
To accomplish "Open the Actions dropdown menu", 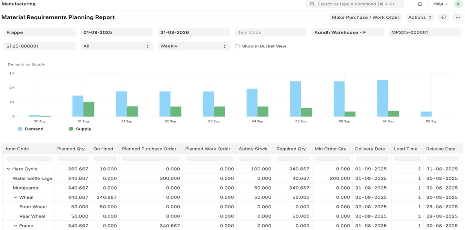I will 420,17.
